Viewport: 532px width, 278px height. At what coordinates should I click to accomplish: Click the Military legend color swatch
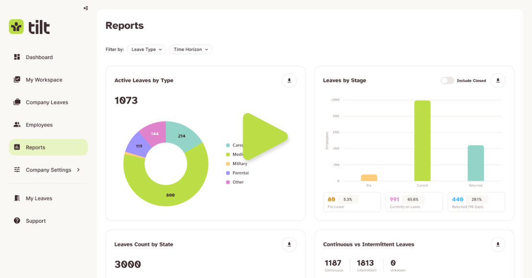tap(228, 164)
